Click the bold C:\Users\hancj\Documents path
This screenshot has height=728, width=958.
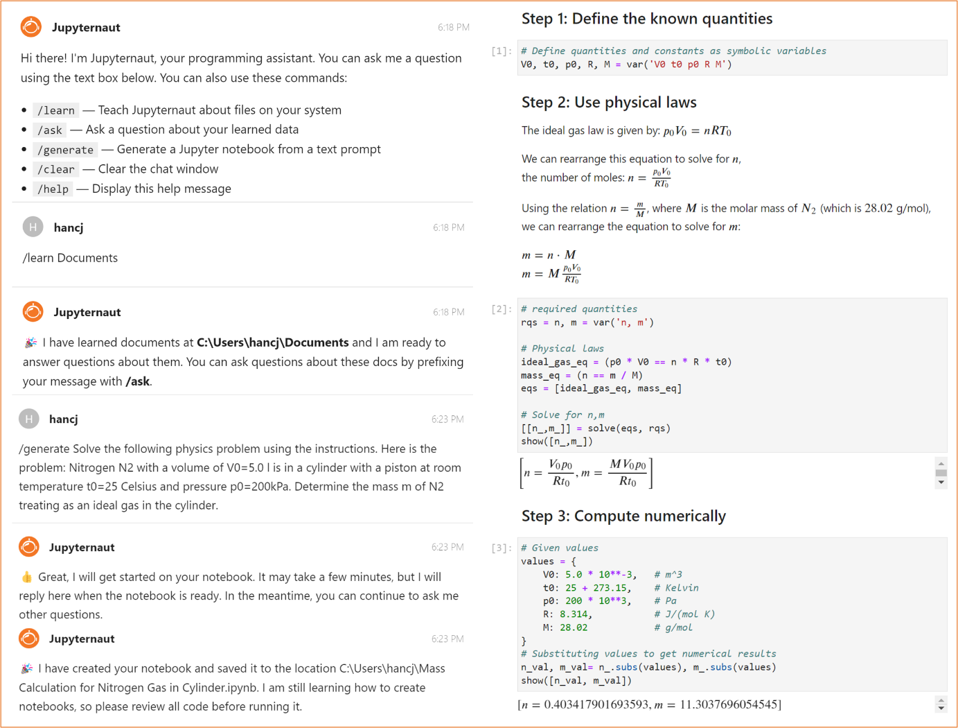click(272, 343)
